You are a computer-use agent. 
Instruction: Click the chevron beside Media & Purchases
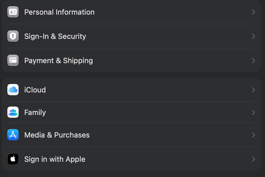click(253, 135)
